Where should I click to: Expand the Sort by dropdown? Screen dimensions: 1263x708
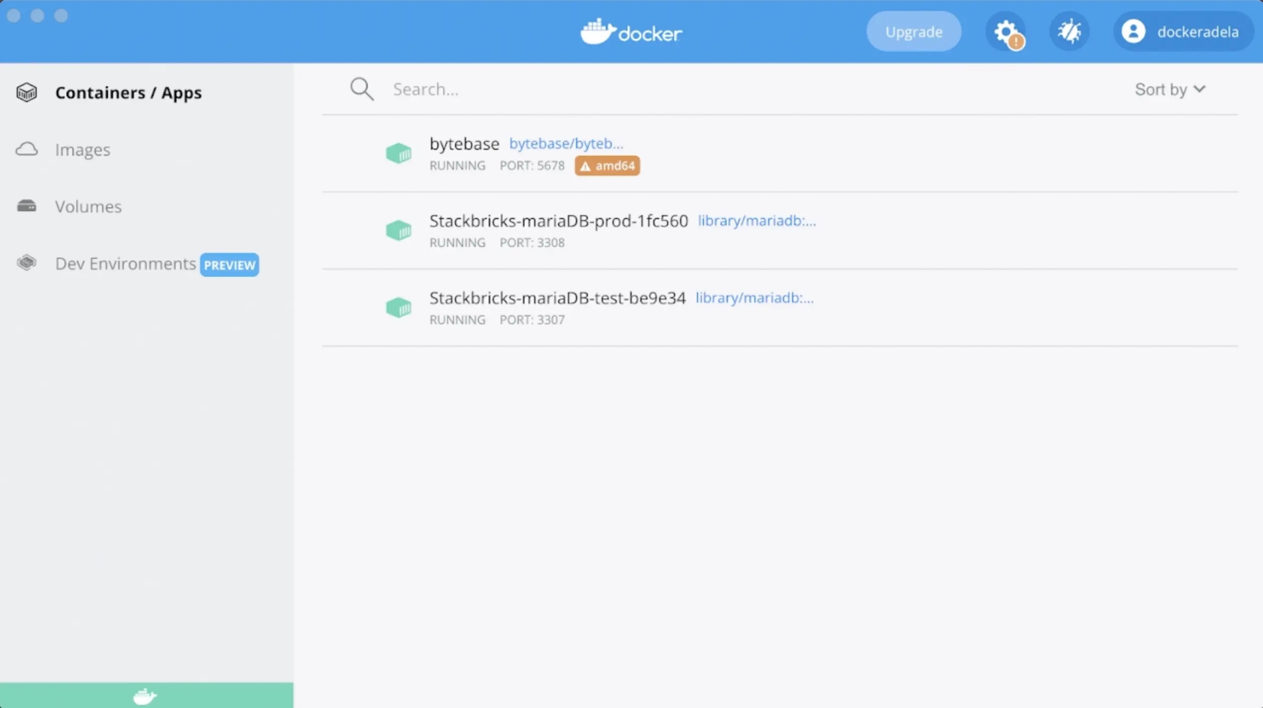coord(1170,89)
